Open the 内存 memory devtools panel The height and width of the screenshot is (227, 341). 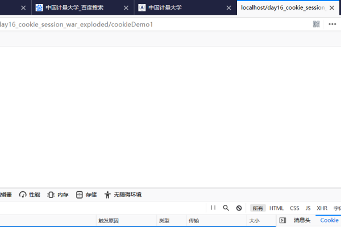click(58, 195)
